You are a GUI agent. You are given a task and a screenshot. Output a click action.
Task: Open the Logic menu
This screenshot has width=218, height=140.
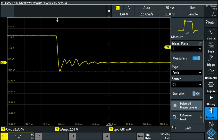click(x=211, y=48)
